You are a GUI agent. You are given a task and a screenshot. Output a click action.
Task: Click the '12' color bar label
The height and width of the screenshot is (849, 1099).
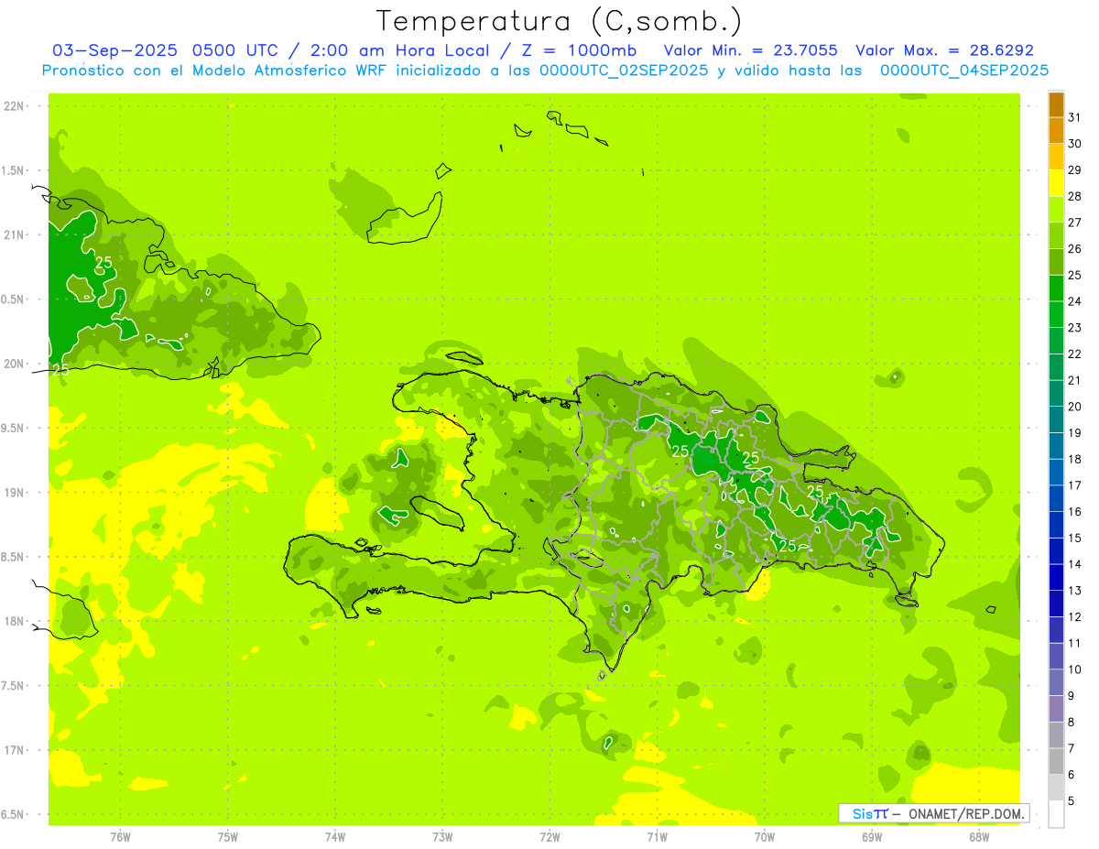1075,617
